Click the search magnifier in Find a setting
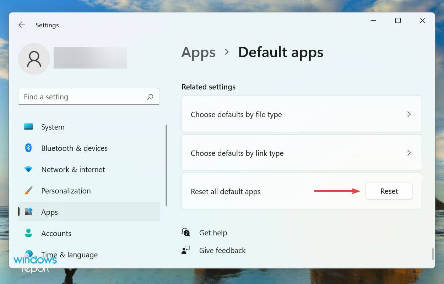The width and height of the screenshot is (444, 284). pos(150,96)
